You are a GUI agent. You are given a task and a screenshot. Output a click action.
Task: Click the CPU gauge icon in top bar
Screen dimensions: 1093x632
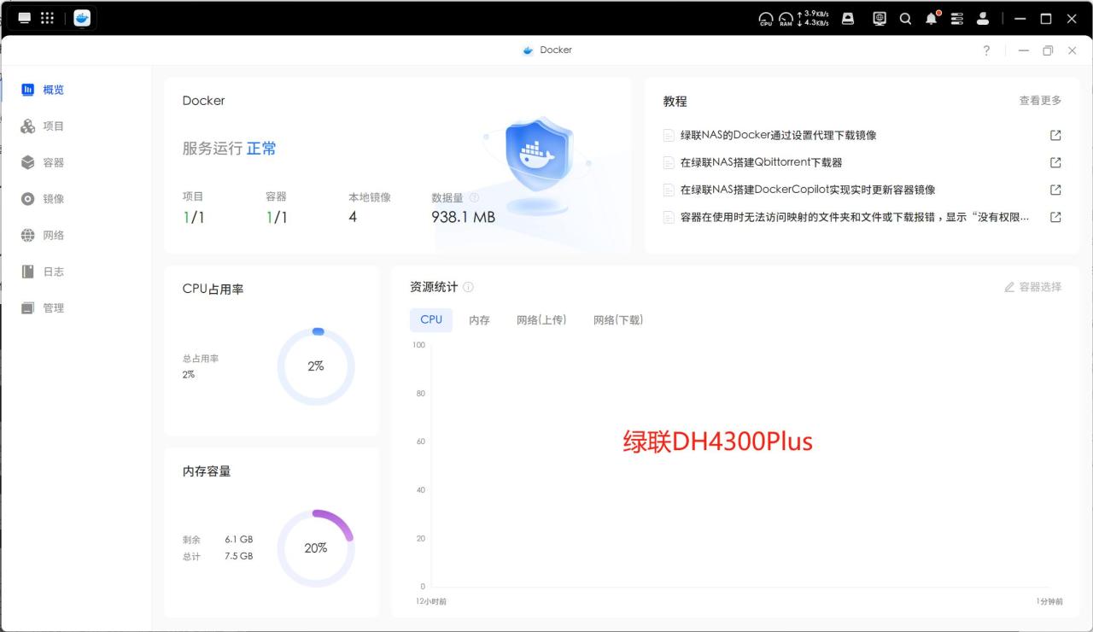[x=766, y=19]
